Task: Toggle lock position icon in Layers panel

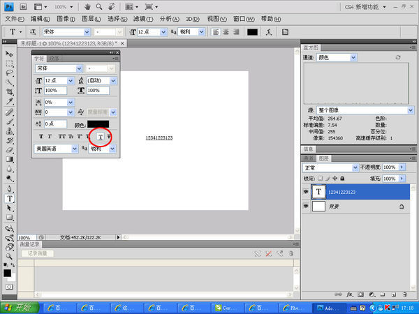Action: tap(336, 179)
